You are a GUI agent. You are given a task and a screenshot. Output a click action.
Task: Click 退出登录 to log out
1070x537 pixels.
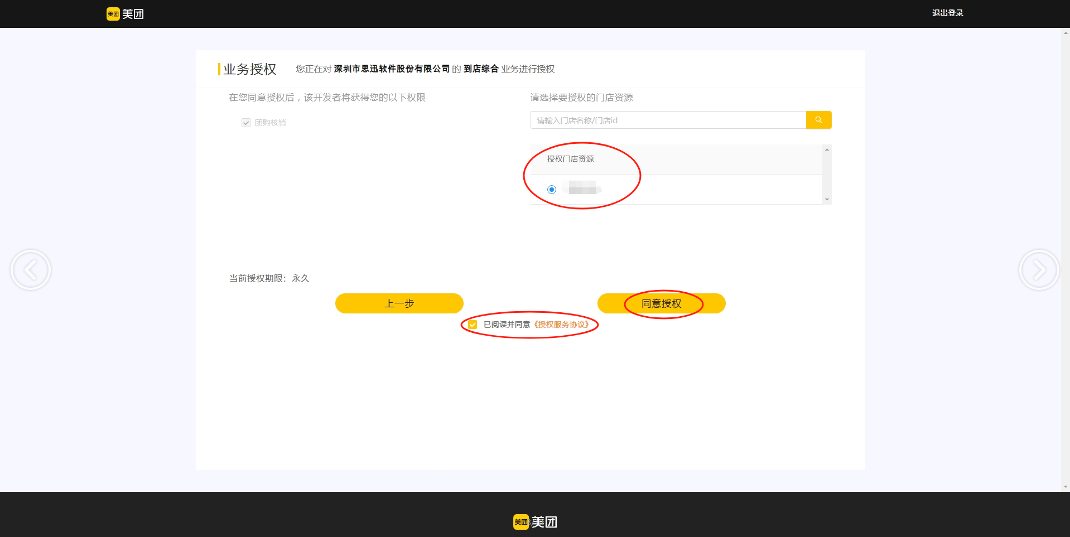click(947, 13)
